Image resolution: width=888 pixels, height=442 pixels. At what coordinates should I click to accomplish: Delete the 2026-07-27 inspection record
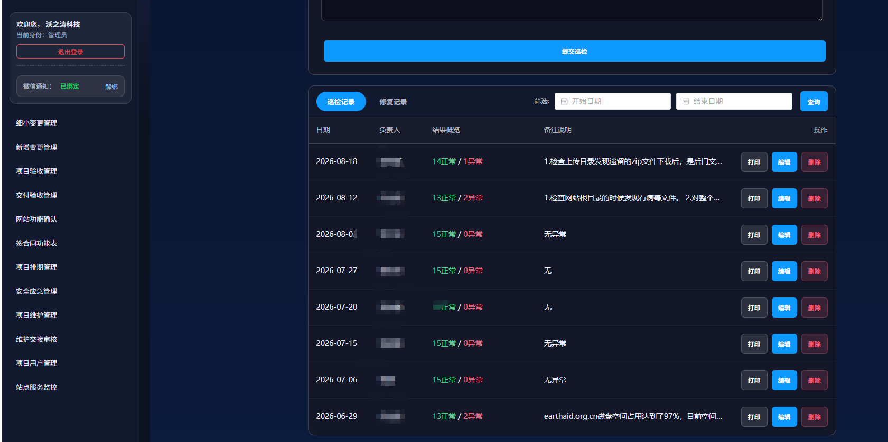point(814,271)
